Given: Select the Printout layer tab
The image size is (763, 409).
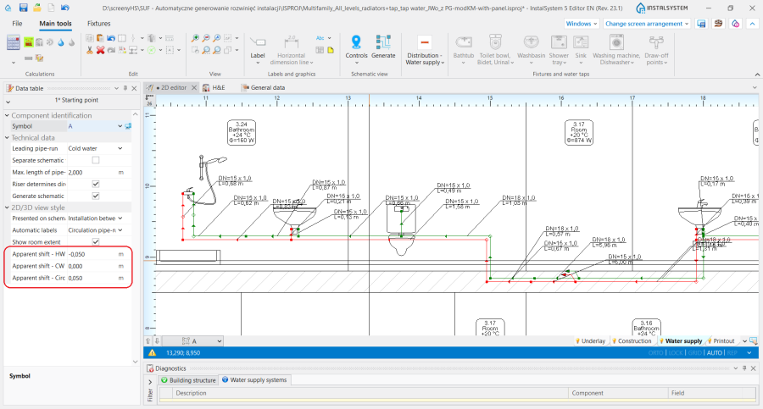Looking at the screenshot, I should pos(721,341).
